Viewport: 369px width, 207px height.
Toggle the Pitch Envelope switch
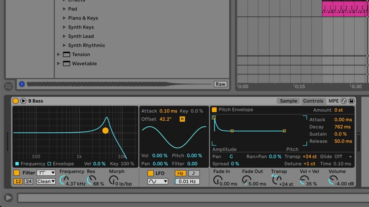[x=214, y=110]
